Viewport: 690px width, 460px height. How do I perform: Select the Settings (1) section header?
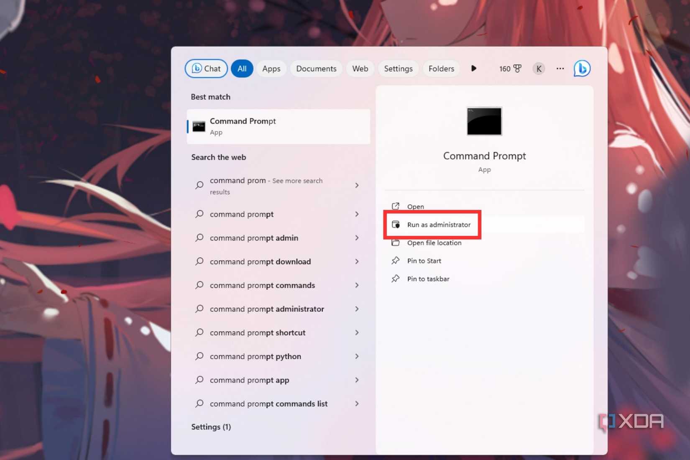pyautogui.click(x=211, y=427)
